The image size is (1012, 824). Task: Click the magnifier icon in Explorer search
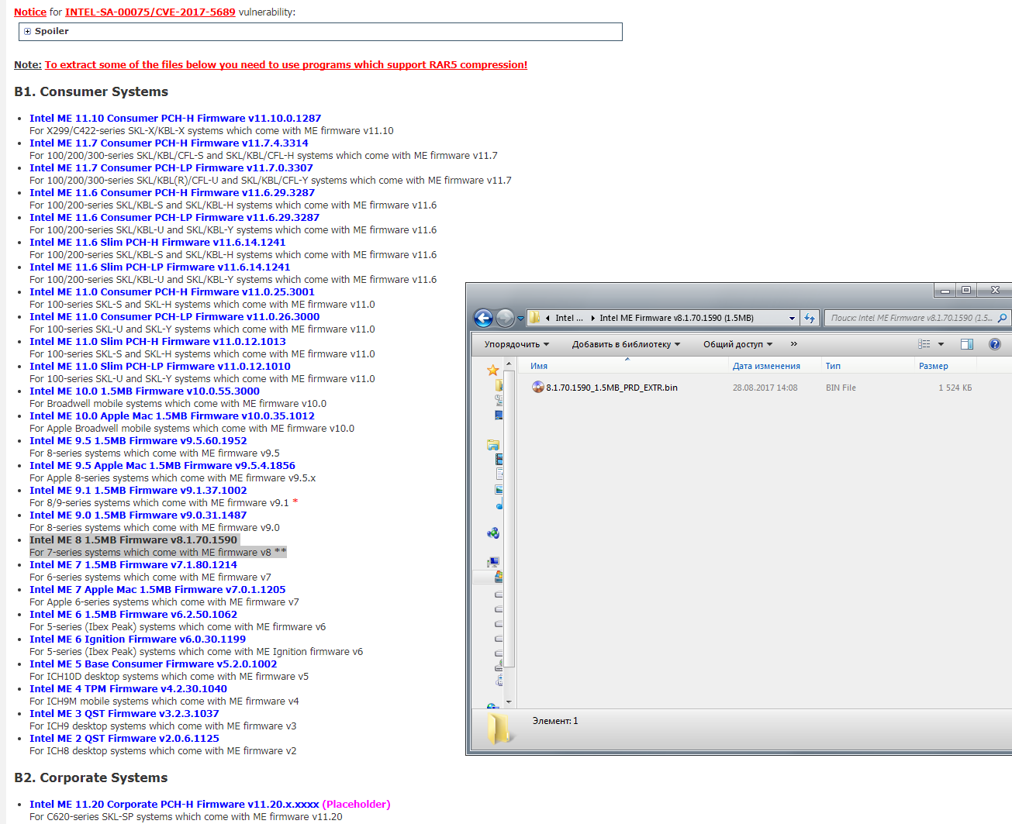[x=1002, y=318]
